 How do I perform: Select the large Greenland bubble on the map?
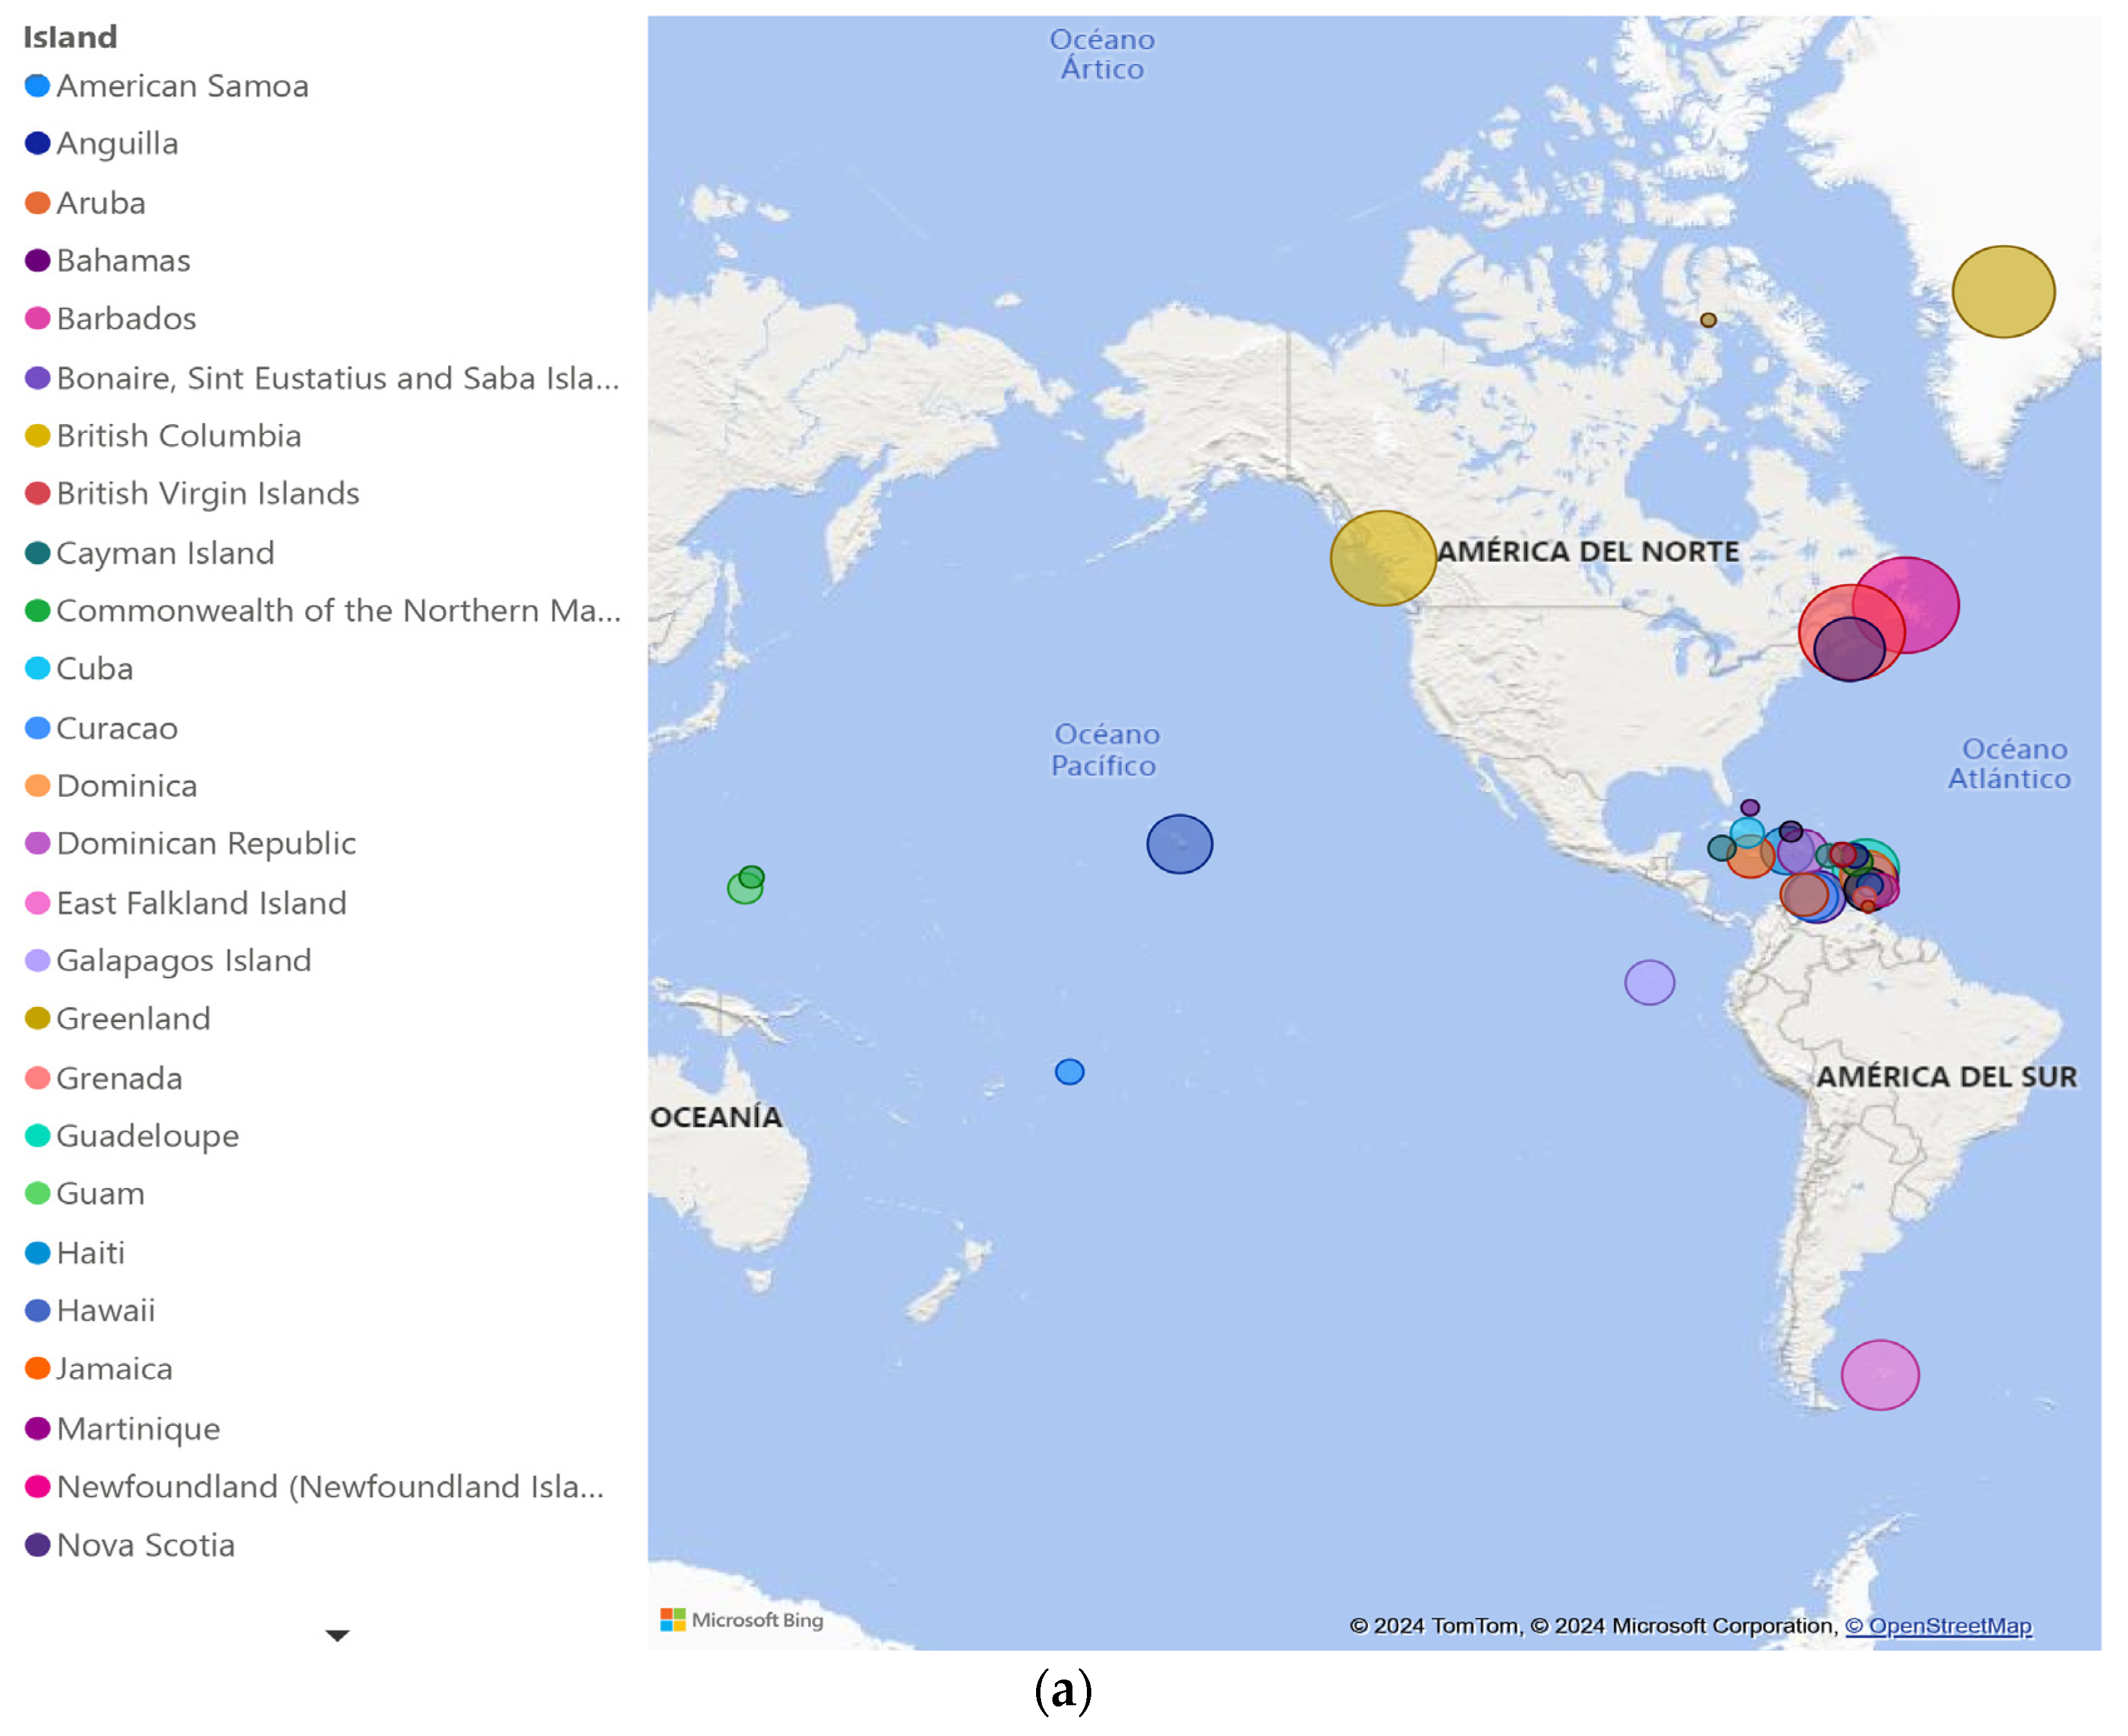click(2004, 292)
